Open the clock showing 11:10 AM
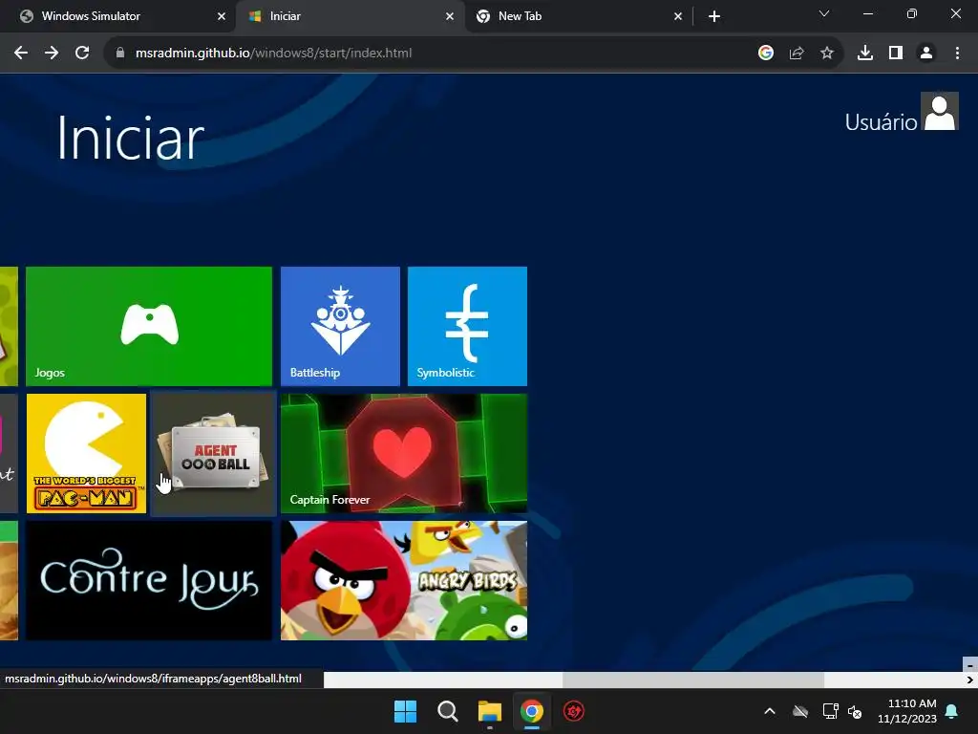978x734 pixels. (x=907, y=711)
